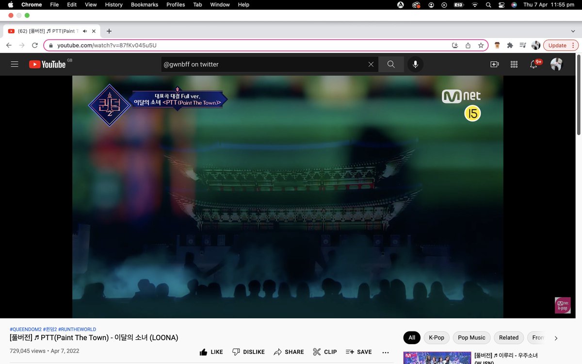Bookmark this page with star icon

pyautogui.click(x=481, y=45)
